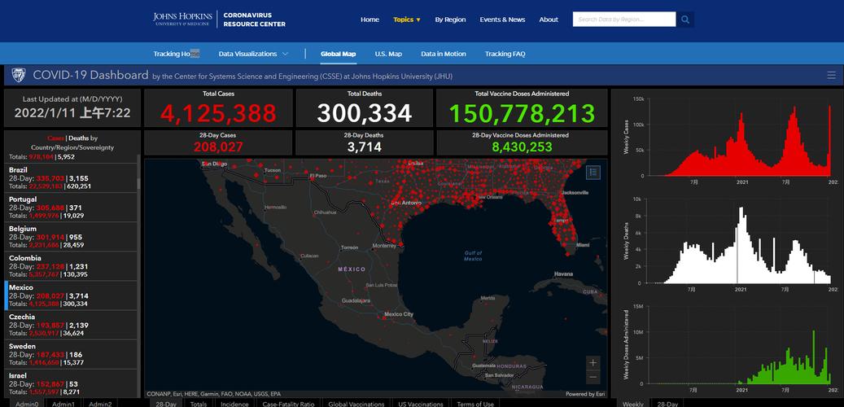Click the Monterrey label on the map

[384, 247]
